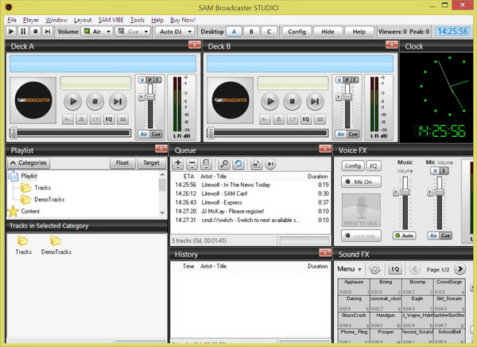
Task: Open the Sound FX Menu dropdown
Action: pos(350,269)
